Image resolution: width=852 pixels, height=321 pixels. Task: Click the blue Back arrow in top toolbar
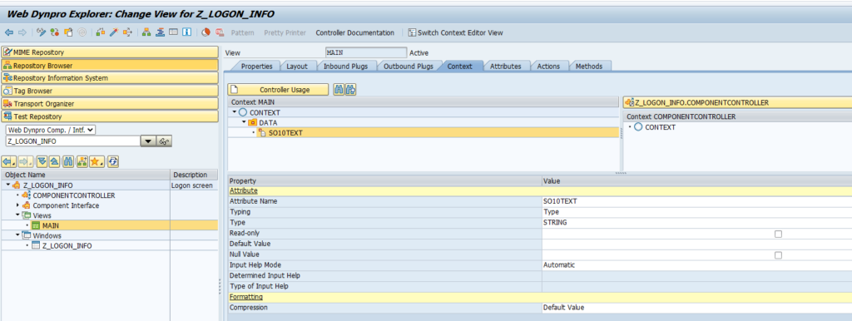pos(8,32)
